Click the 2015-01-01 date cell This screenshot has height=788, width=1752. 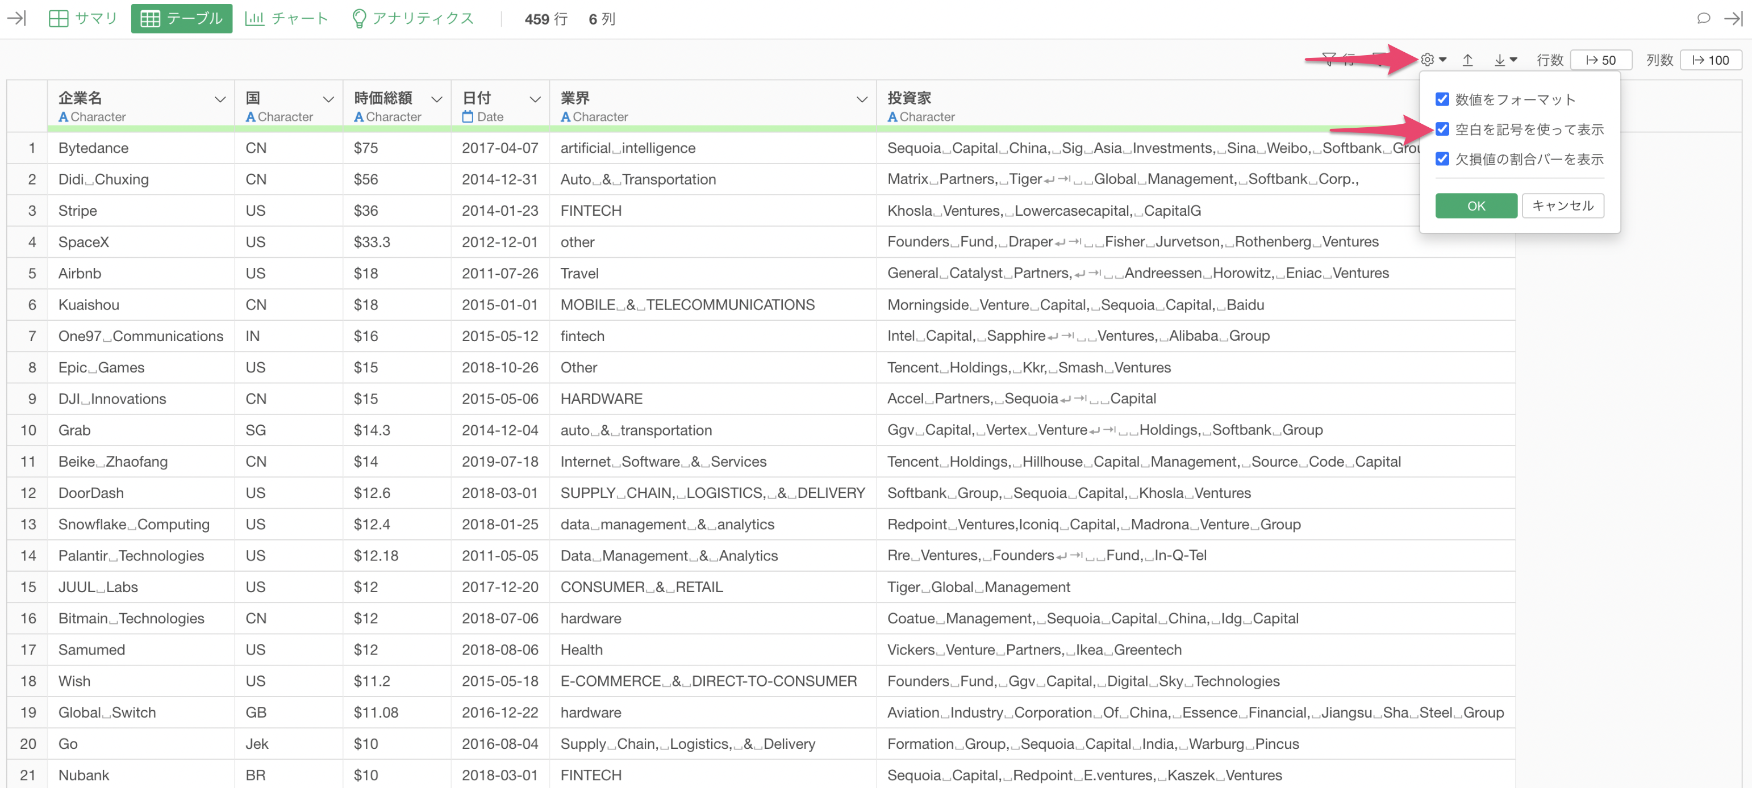pos(500,305)
